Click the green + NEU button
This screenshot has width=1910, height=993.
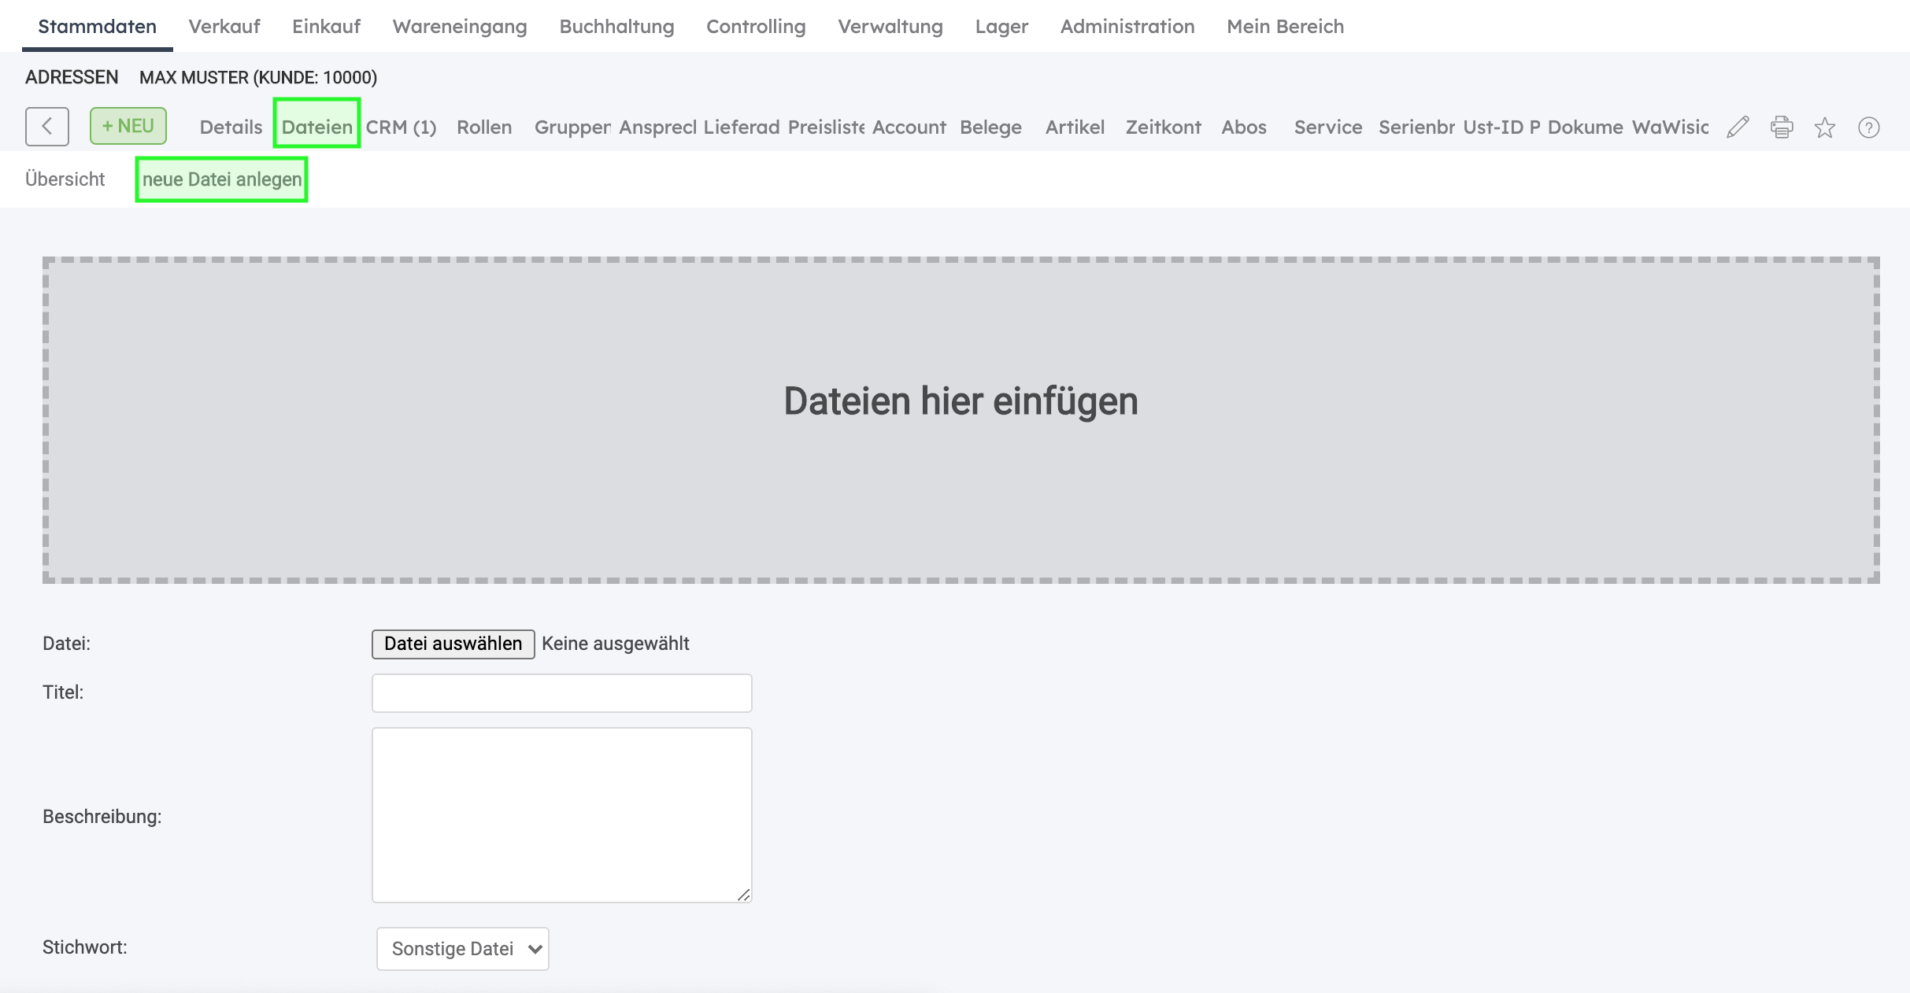click(x=128, y=126)
